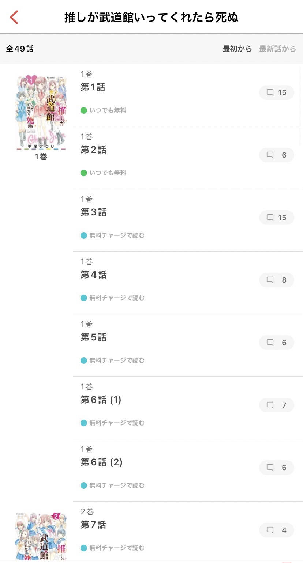303x563 pixels.
Task: Select the 第7話 chapter row
Action: click(x=93, y=525)
